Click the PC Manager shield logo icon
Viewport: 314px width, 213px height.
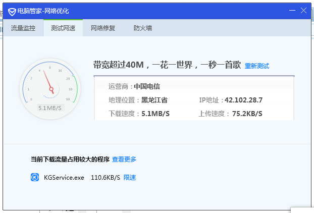pos(12,12)
